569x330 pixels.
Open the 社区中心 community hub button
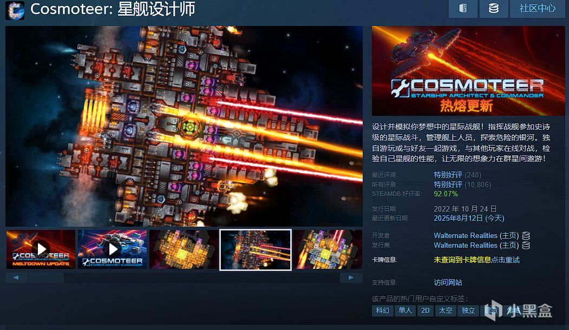point(538,8)
